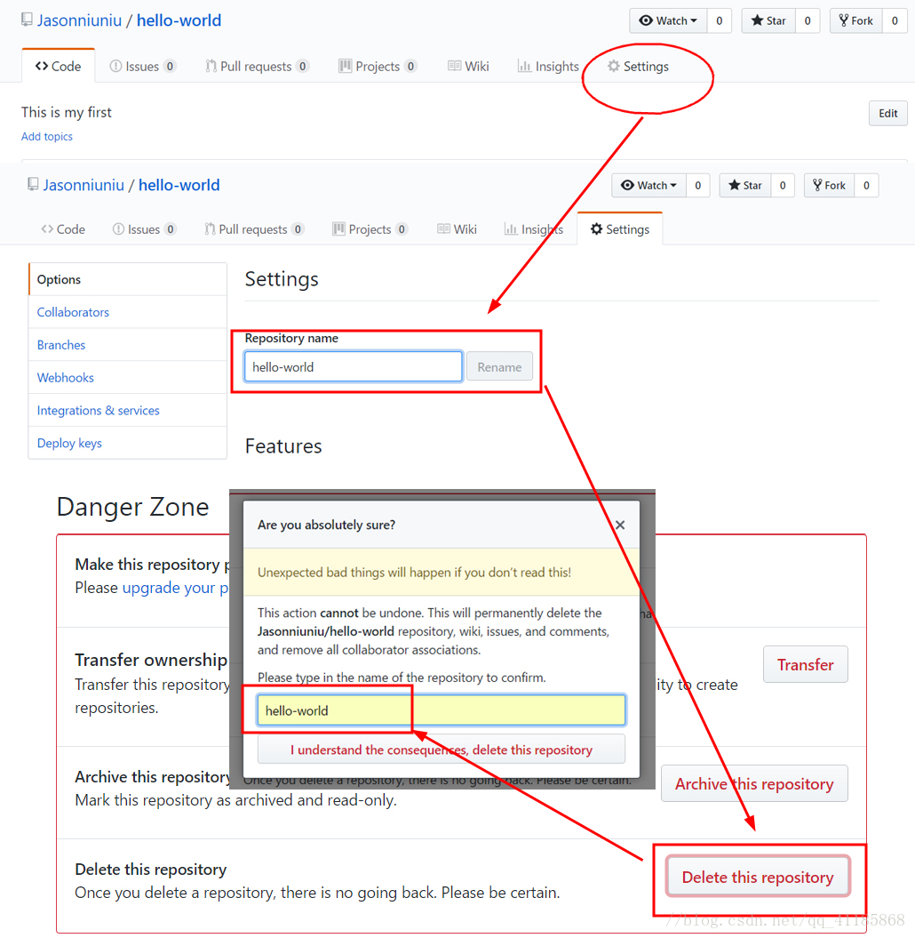Click the Transfer button in Danger Zone

click(x=806, y=664)
